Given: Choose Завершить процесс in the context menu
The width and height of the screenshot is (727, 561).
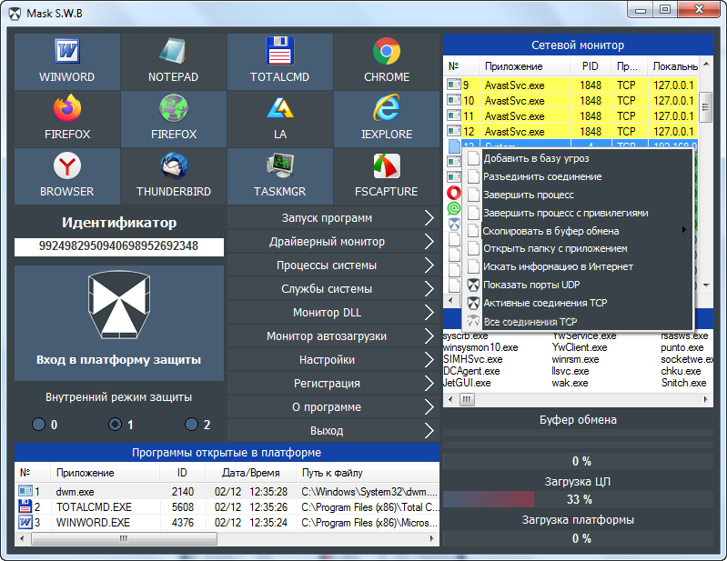Looking at the screenshot, I should click(x=528, y=195).
